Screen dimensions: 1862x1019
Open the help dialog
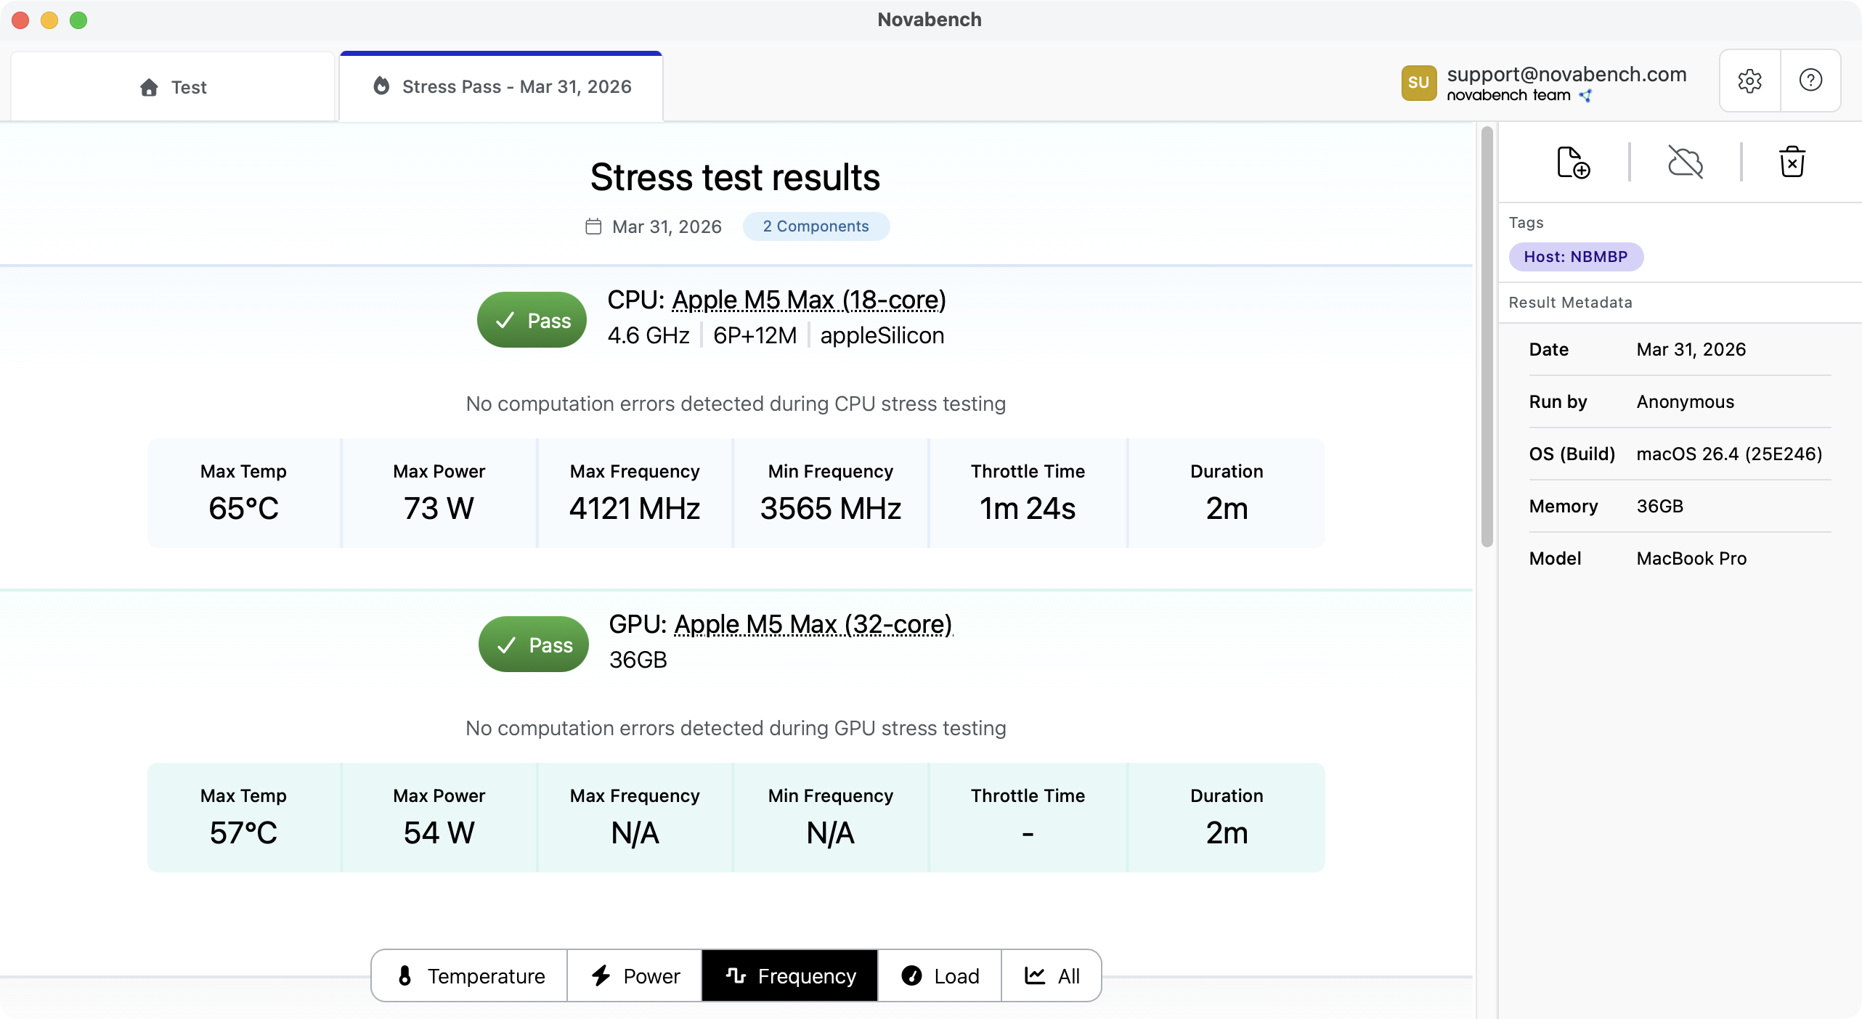click(1810, 81)
